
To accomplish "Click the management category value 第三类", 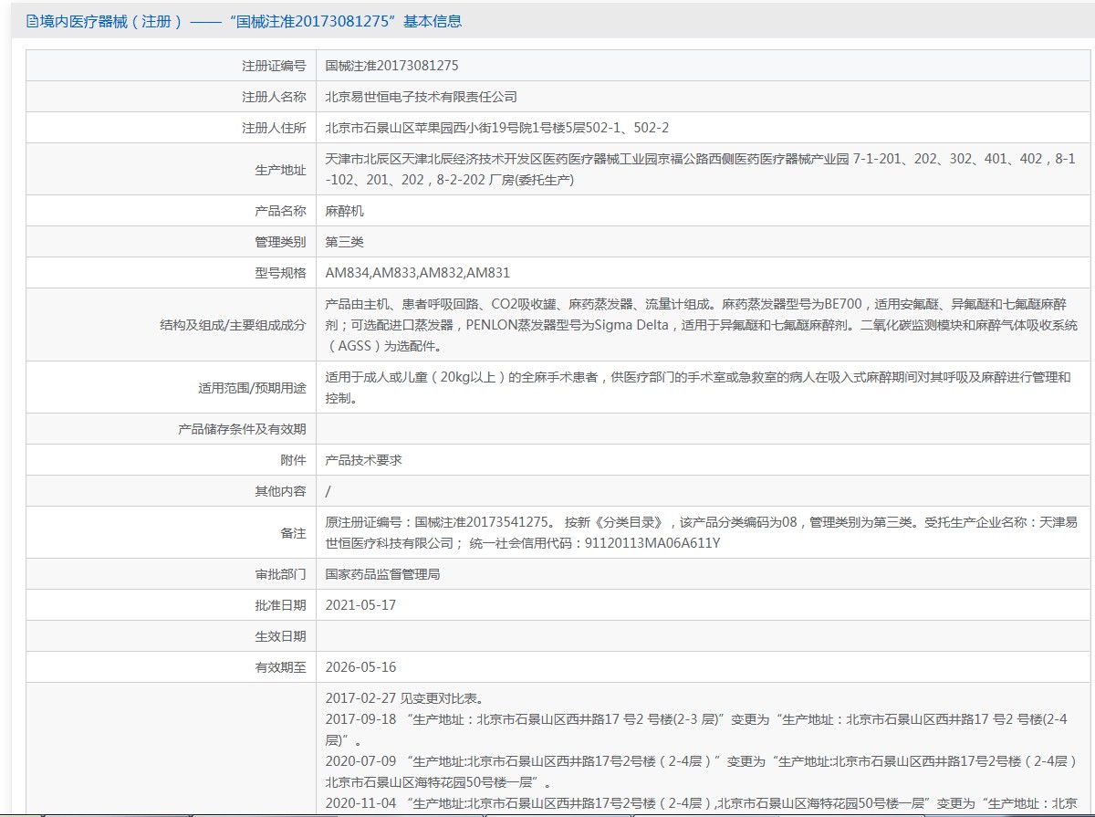I will coord(345,242).
